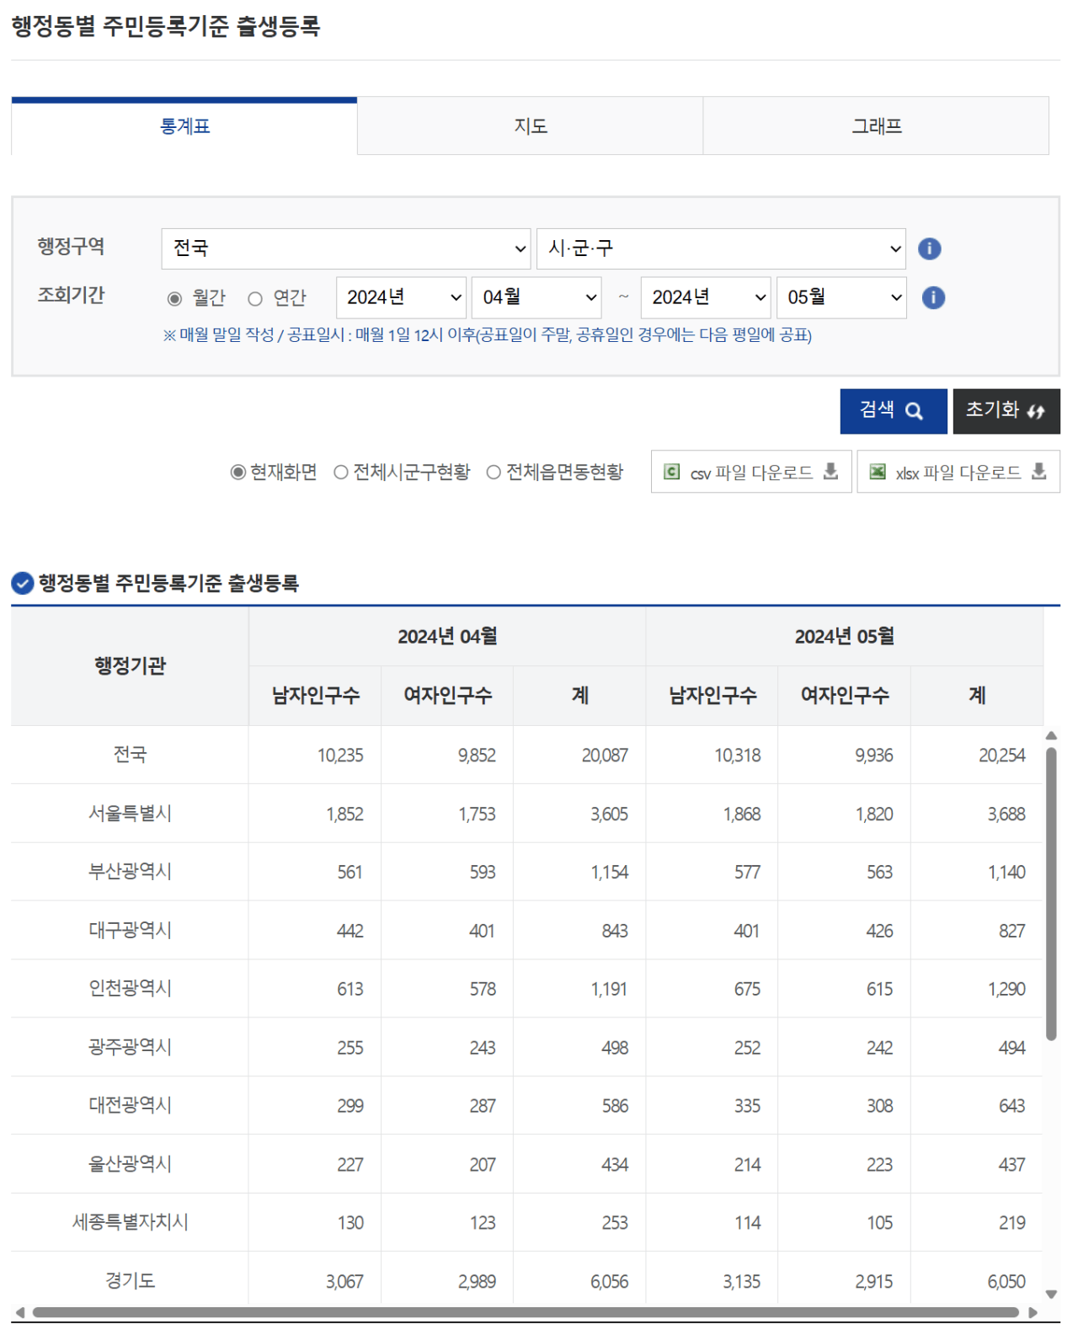Click the 세종특별자치시 row label

click(130, 1222)
